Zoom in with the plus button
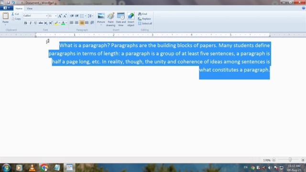 [x=303, y=160]
